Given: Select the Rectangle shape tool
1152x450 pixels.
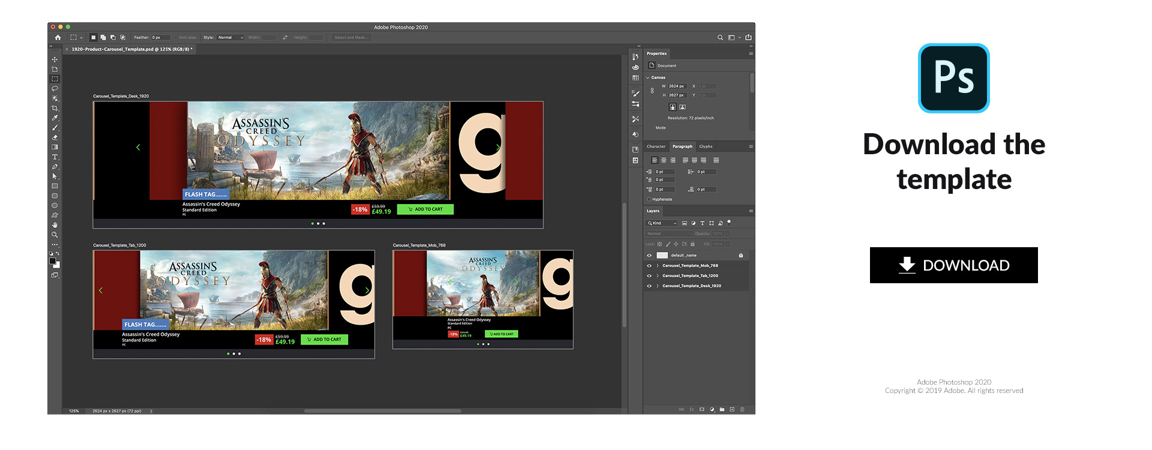Looking at the screenshot, I should 55,186.
